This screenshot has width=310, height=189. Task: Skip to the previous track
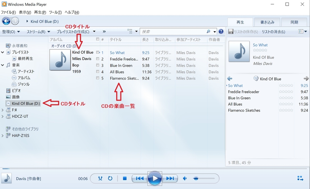coord(139,178)
